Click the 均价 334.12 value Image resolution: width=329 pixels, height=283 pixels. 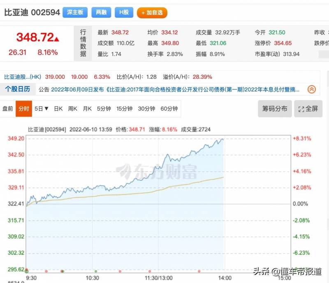pyautogui.click(x=169, y=33)
